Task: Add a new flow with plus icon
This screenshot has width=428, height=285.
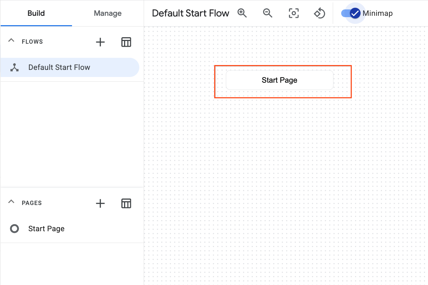Action: pyautogui.click(x=100, y=42)
